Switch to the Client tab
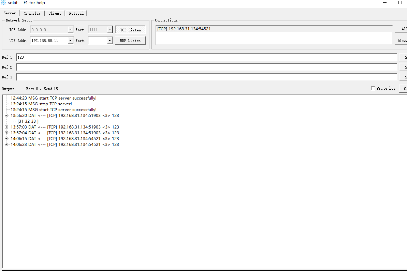Screen dimensions: 407x271 pyautogui.click(x=55, y=13)
